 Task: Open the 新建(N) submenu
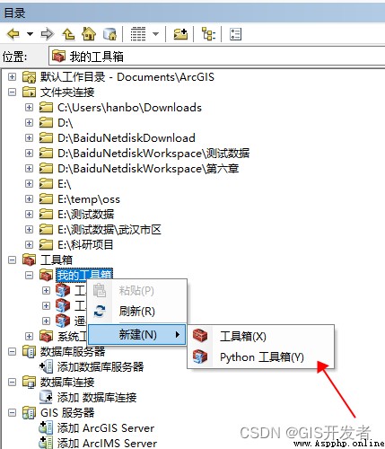[136, 334]
